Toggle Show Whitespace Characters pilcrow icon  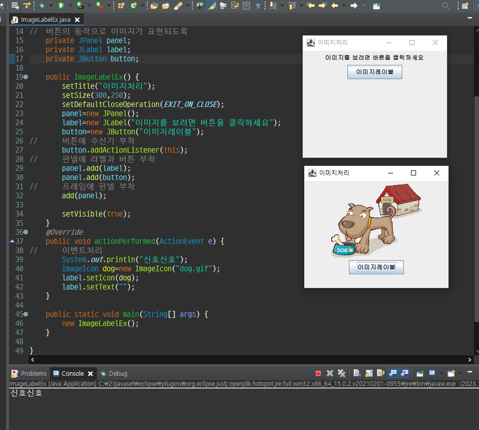[258, 6]
